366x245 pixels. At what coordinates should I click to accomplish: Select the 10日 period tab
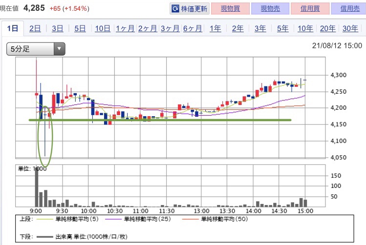pyautogui.click(x=103, y=28)
